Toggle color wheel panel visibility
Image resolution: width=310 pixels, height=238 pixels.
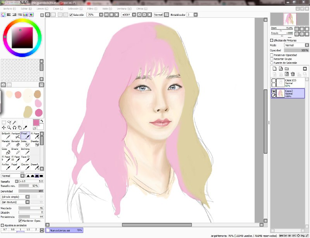3,15
